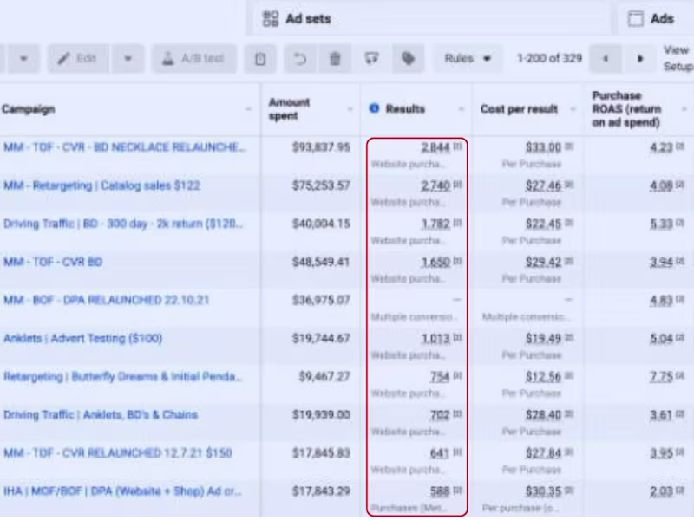Click the 4.23 ROAS value
The image size is (694, 520).
tap(662, 147)
